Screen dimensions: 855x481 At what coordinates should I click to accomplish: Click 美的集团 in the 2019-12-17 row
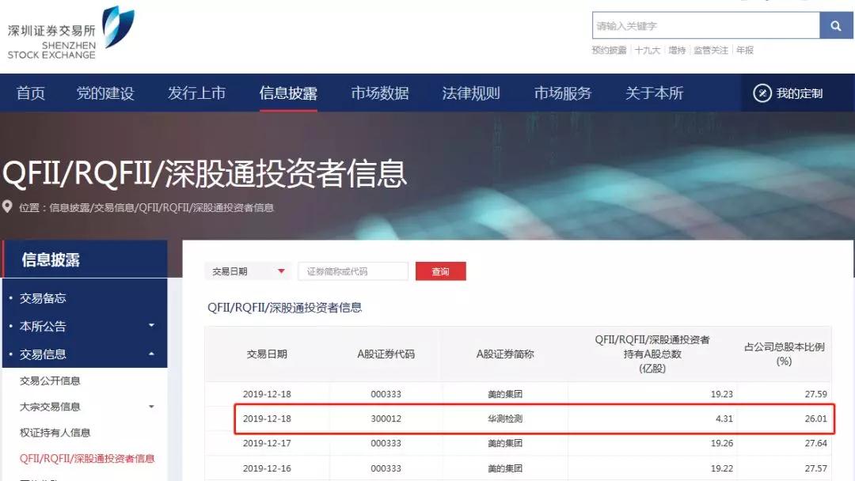(505, 443)
